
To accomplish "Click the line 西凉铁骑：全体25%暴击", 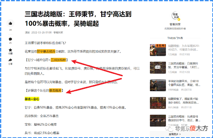I will pos(42,116).
